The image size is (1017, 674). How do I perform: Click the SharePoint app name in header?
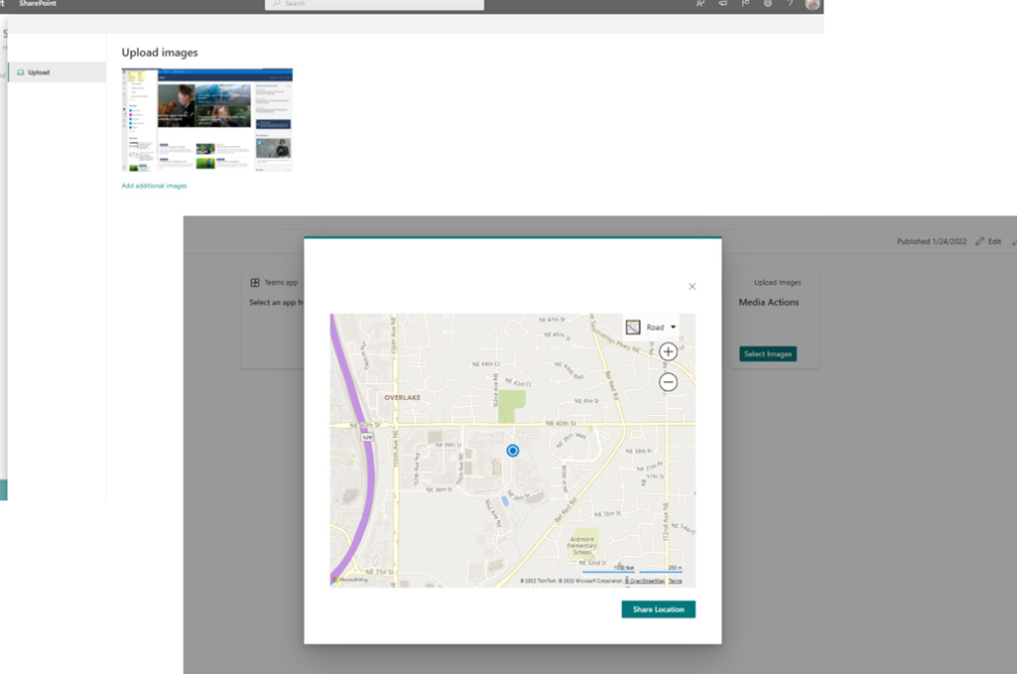tap(38, 3)
